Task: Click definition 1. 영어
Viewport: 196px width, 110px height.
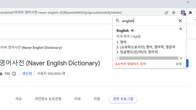Action: (121, 42)
